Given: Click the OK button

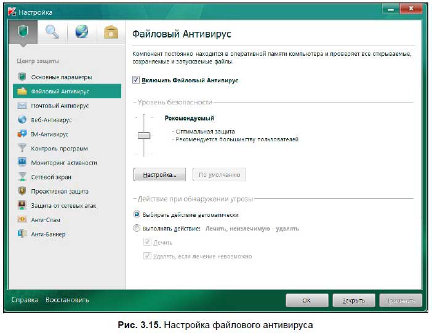Looking at the screenshot, I should point(307,300).
